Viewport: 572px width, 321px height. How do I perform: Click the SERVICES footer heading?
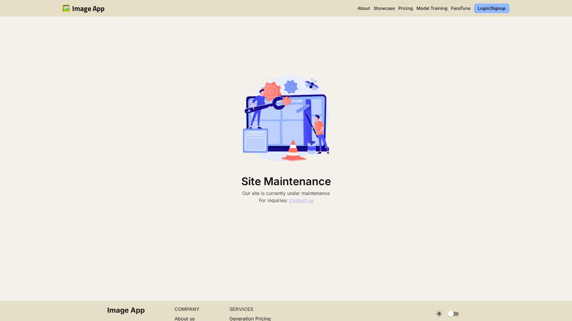click(x=241, y=309)
